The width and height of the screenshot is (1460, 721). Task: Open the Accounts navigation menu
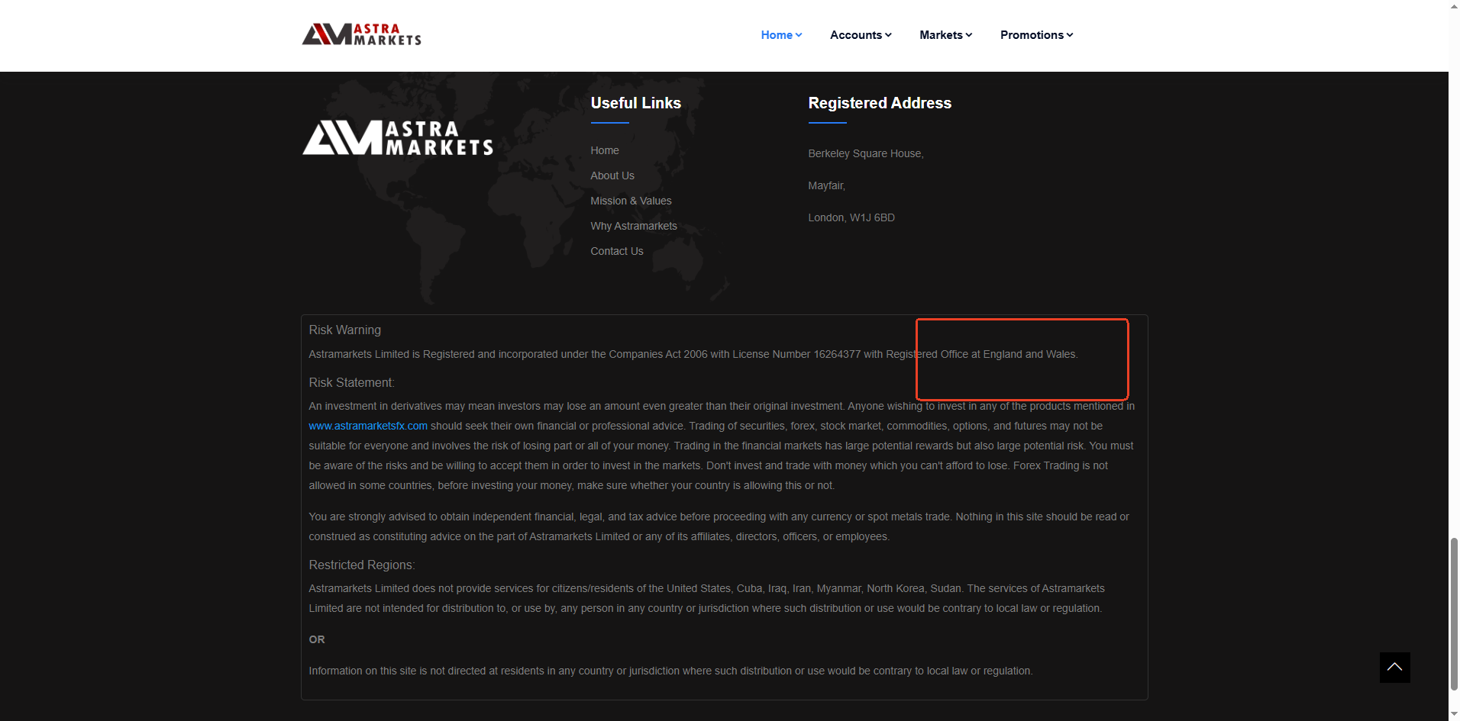coord(861,35)
